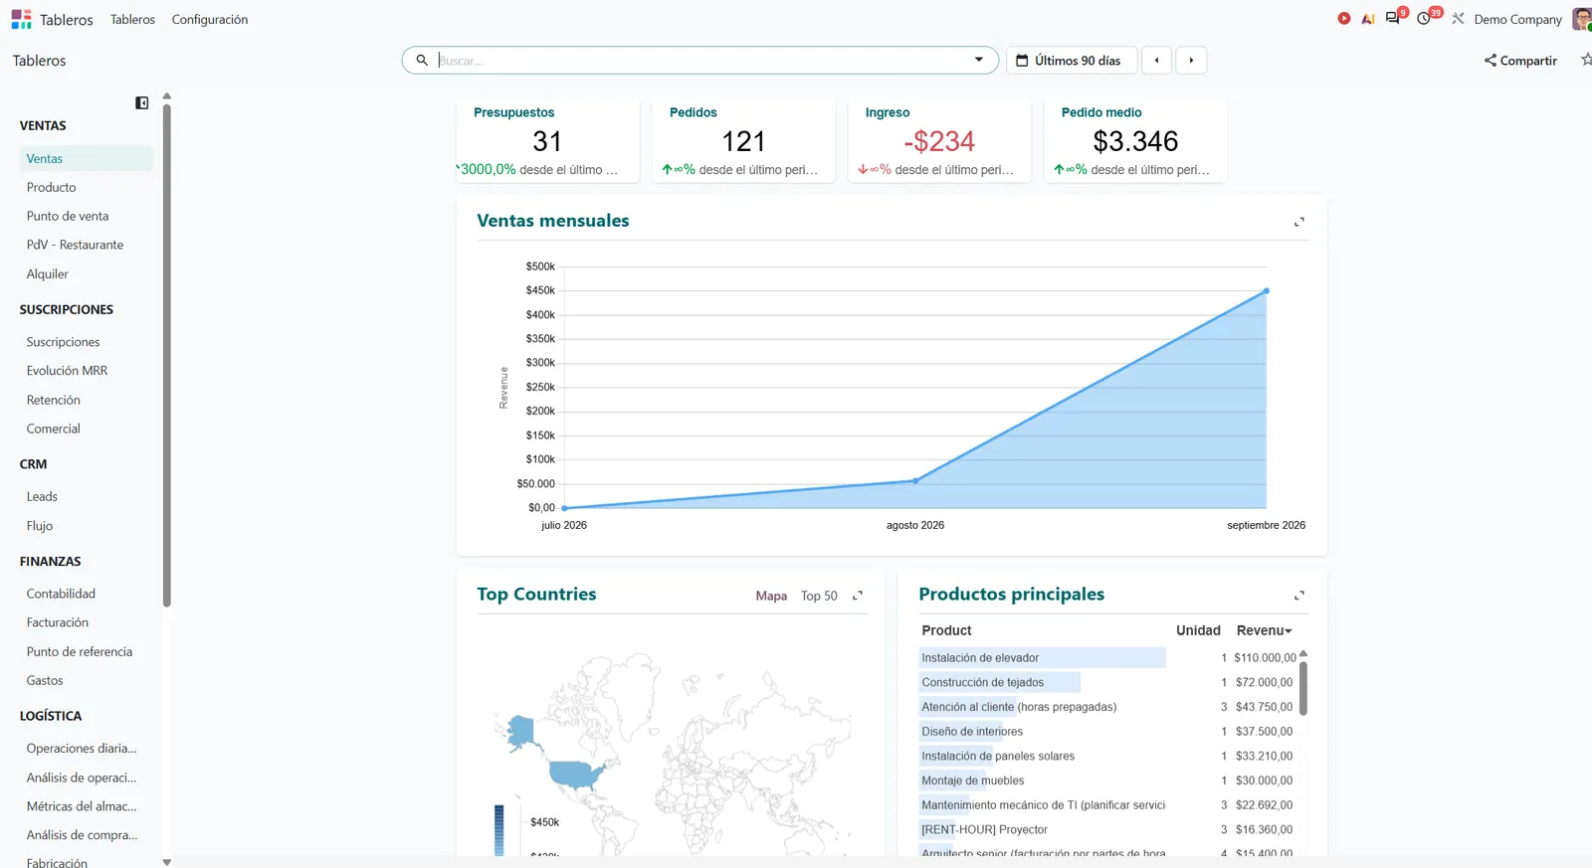Switch company via Demo Company

click(x=1517, y=19)
